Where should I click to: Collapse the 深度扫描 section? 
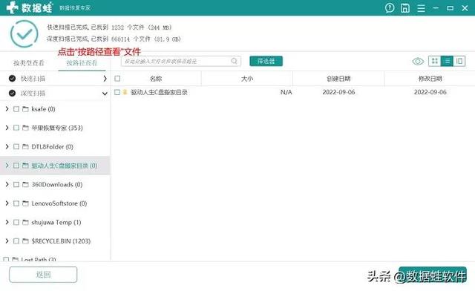pos(105,94)
